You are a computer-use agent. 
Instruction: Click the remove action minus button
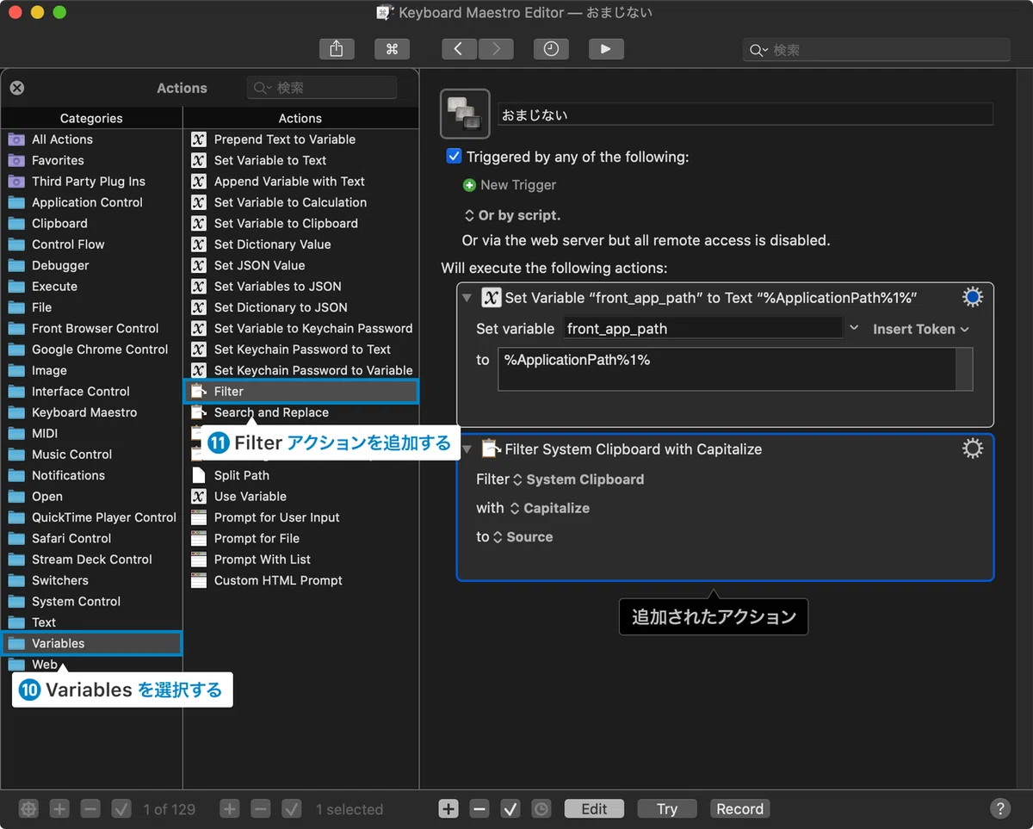click(x=480, y=809)
